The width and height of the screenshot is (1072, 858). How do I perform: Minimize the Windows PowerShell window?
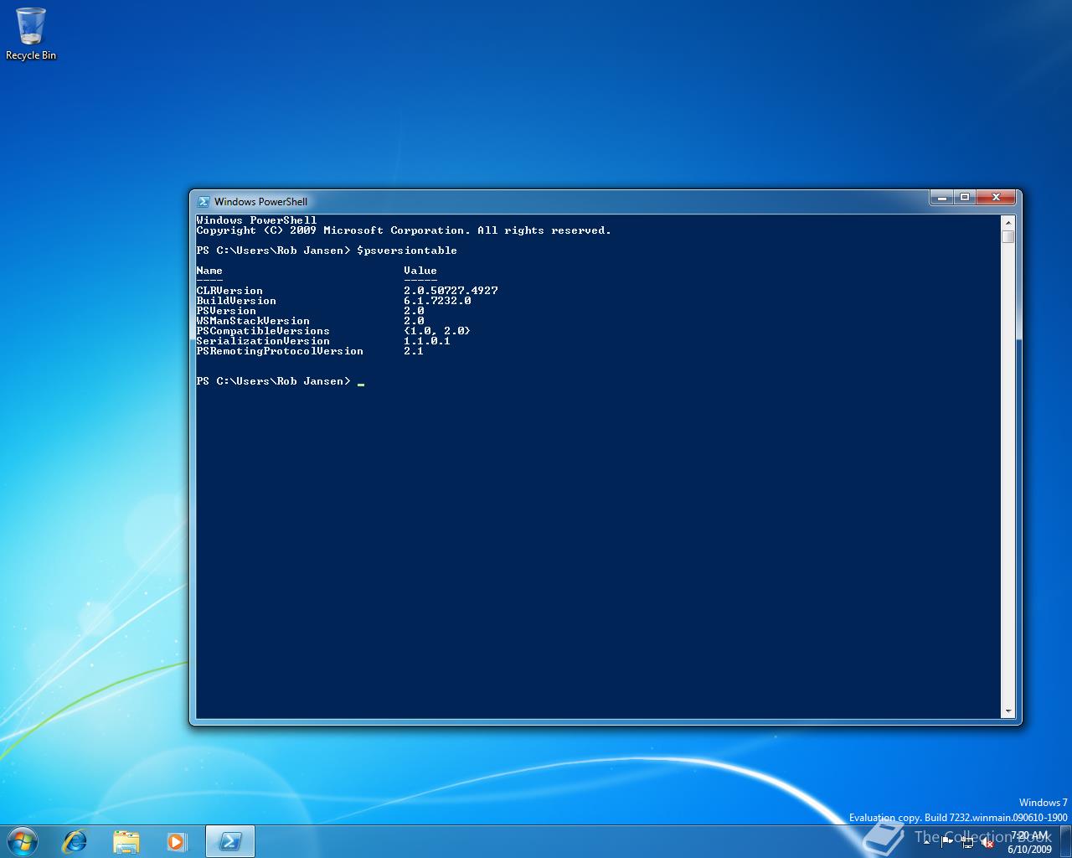click(x=942, y=198)
